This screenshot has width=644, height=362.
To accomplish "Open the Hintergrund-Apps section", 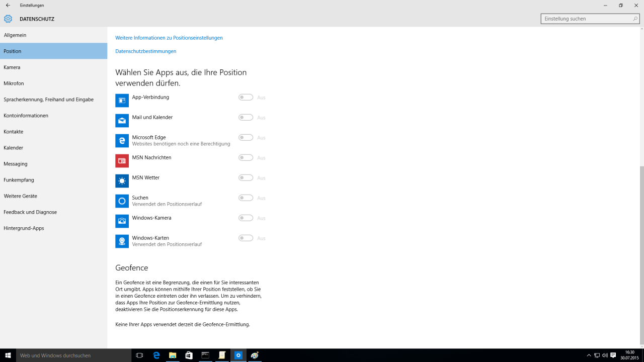I will (53, 228).
